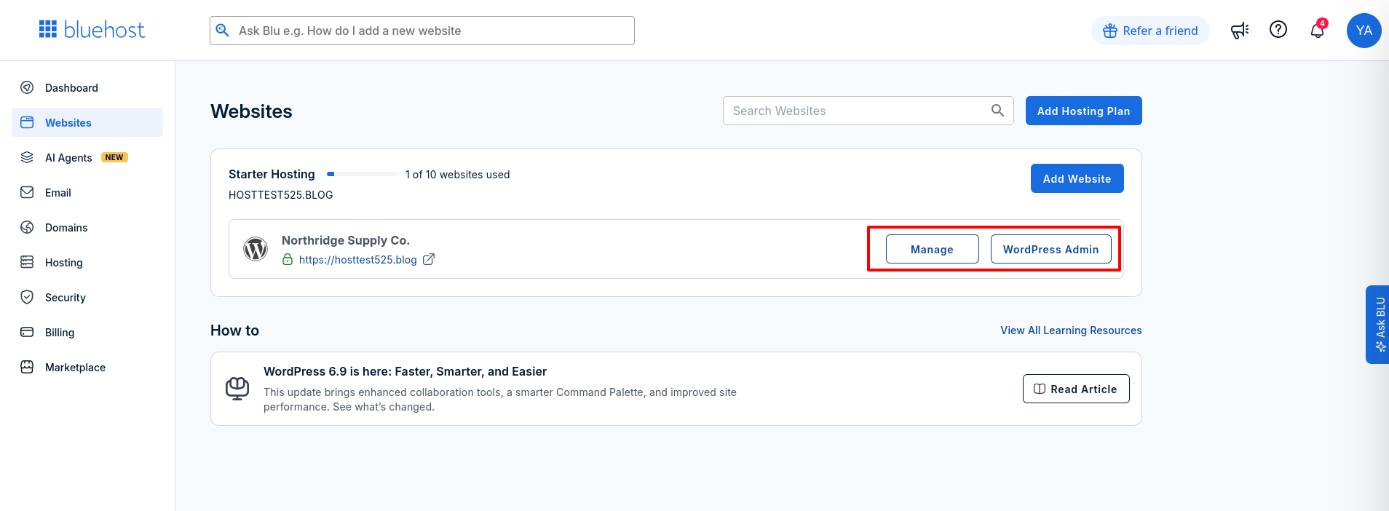Viewport: 1389px width, 511px height.
Task: Click the How to section heading
Action: tap(234, 330)
